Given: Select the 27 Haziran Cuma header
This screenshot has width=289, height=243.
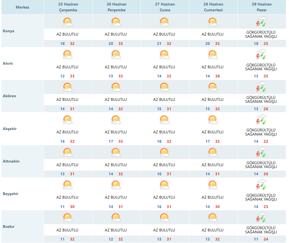Looking at the screenshot, I should tap(165, 7).
